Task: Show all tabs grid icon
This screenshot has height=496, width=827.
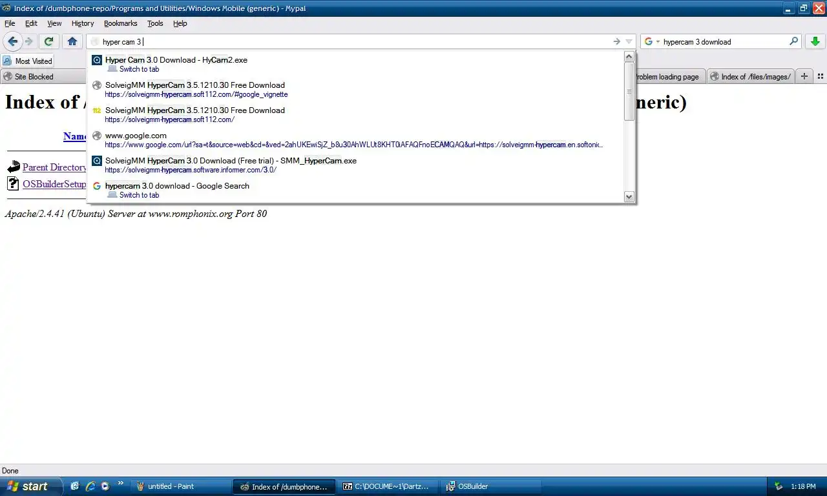Action: click(821, 76)
